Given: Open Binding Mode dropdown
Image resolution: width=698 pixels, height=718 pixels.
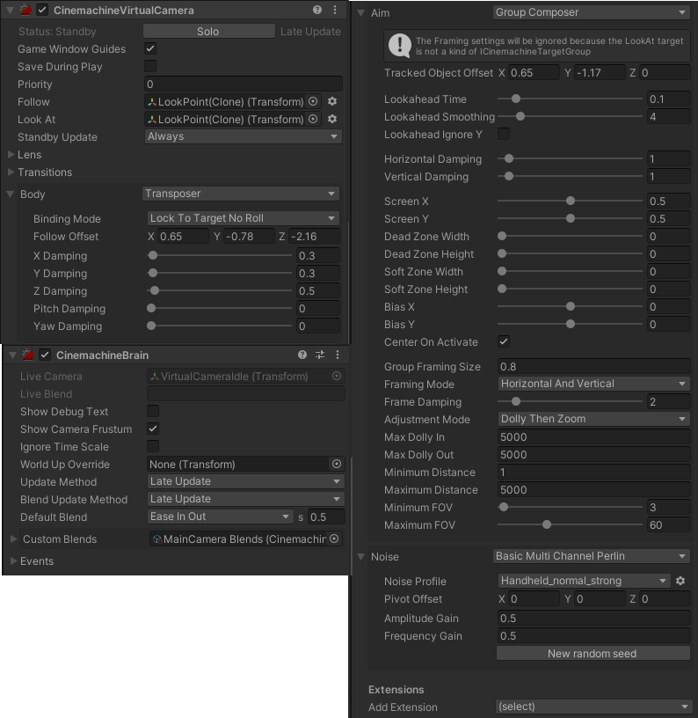Looking at the screenshot, I should 244,218.
